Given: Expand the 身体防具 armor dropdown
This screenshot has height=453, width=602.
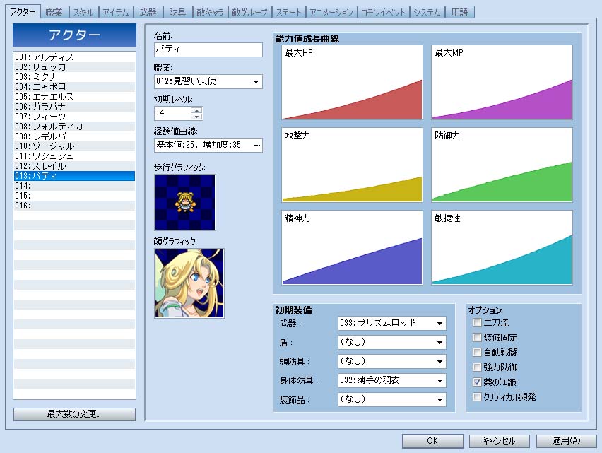Looking at the screenshot, I should (391, 381).
